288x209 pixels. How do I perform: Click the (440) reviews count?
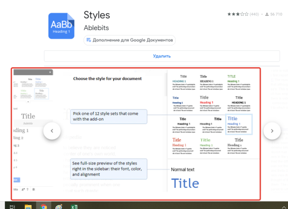pos(254,14)
